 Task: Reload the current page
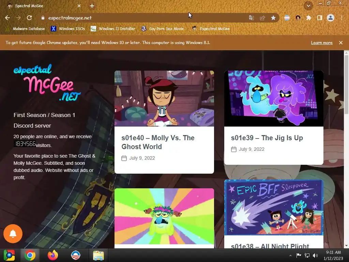pos(29,18)
